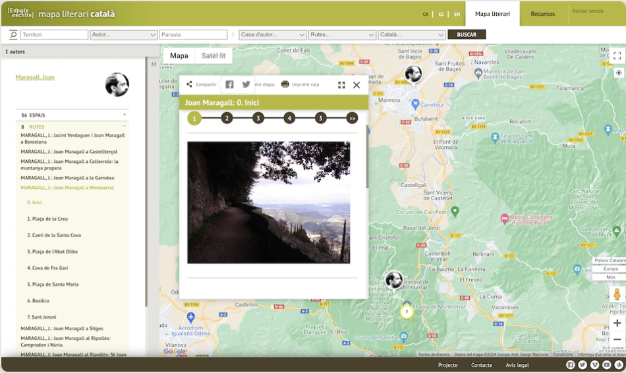The image size is (626, 373).
Task: Click the Imprimir ruta printer icon
Action: point(285,84)
